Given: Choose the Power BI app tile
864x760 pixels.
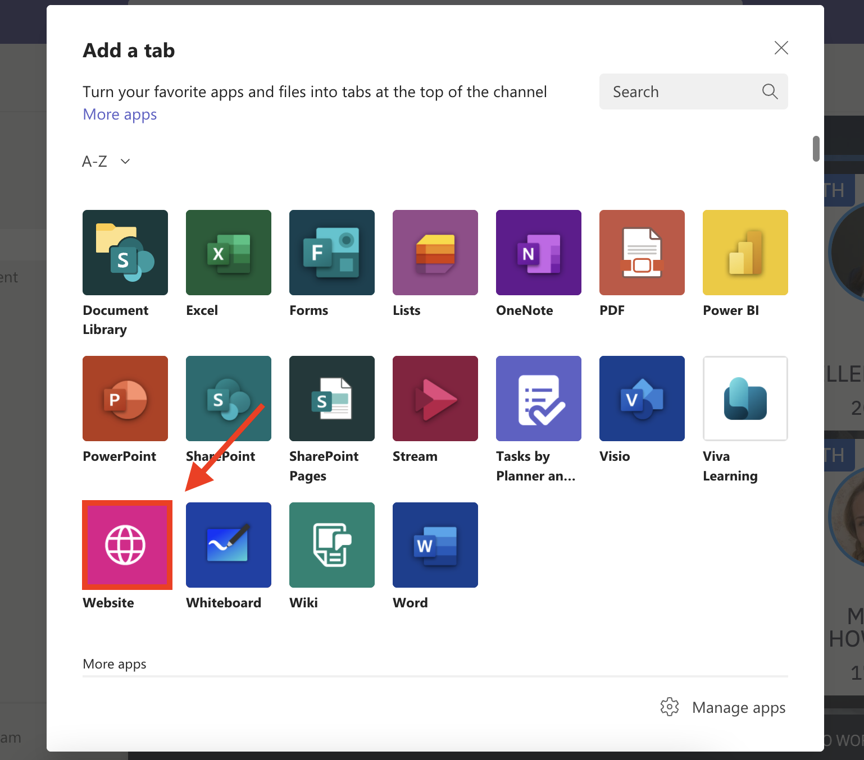Looking at the screenshot, I should [x=745, y=253].
